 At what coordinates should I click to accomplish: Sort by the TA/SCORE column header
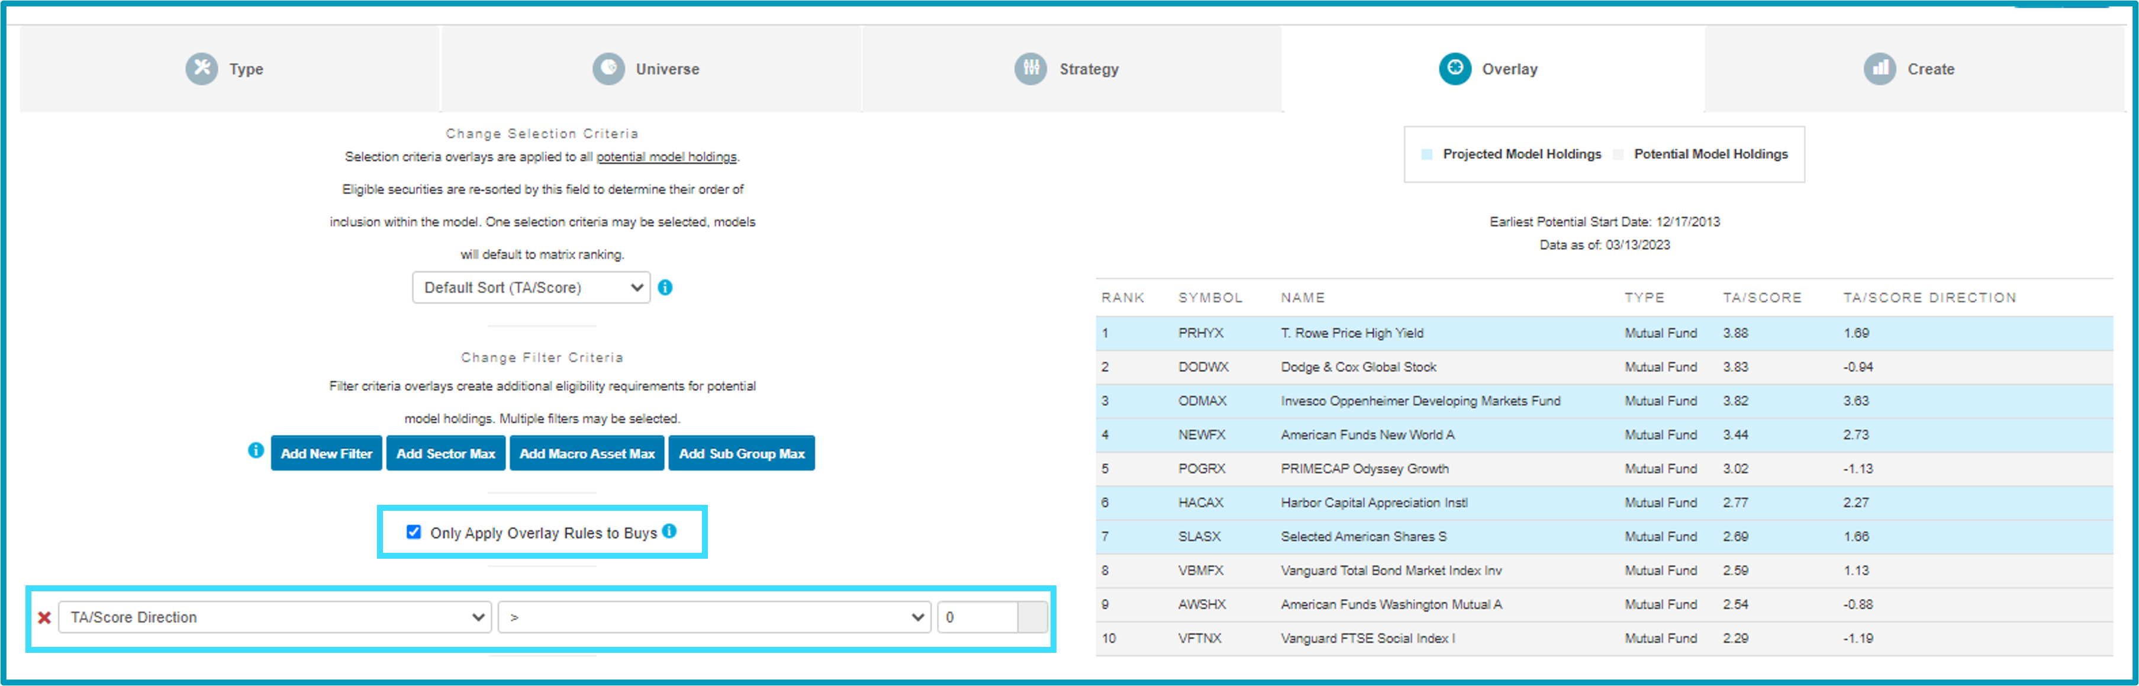(1762, 297)
